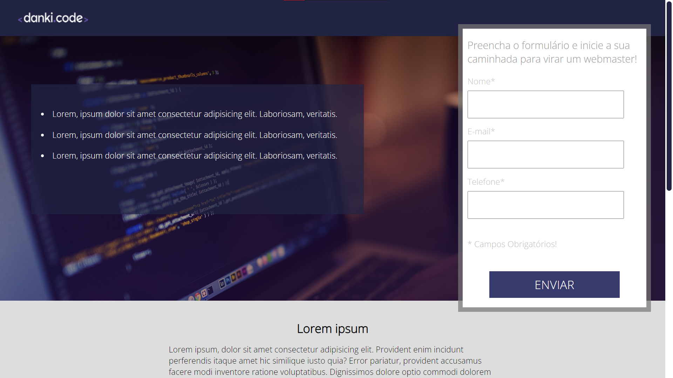Click inside the Telefone input field

(x=545, y=205)
